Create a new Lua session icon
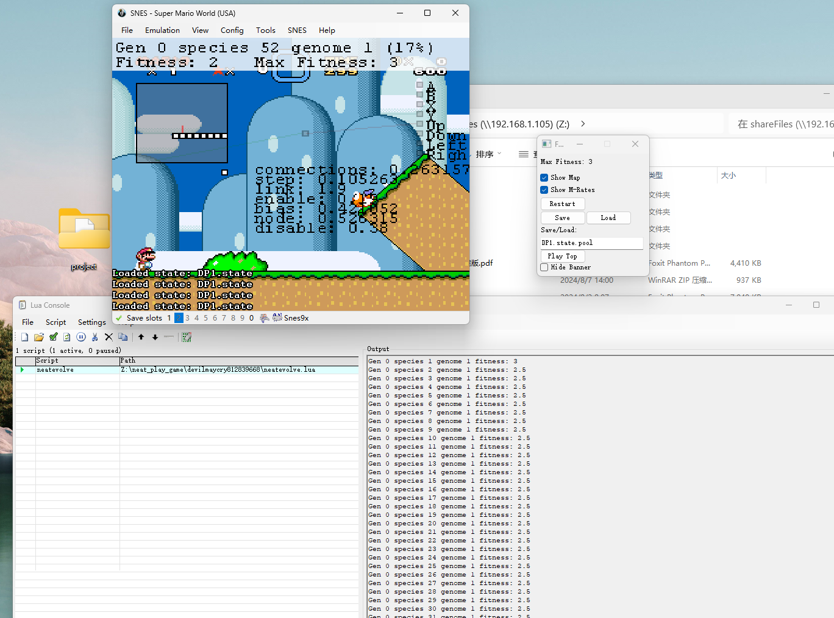Image resolution: width=834 pixels, height=618 pixels. click(x=25, y=337)
